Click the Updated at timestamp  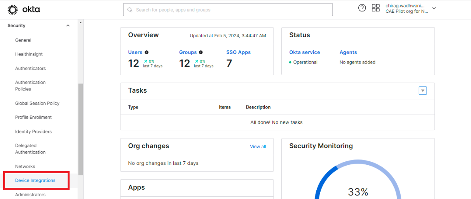coord(228,36)
